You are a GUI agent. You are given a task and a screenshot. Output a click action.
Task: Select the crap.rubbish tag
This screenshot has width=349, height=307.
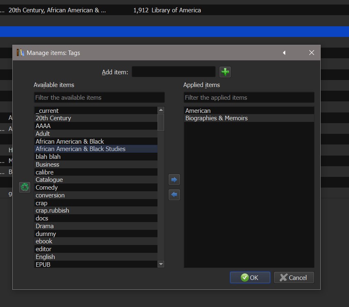pyautogui.click(x=96, y=210)
